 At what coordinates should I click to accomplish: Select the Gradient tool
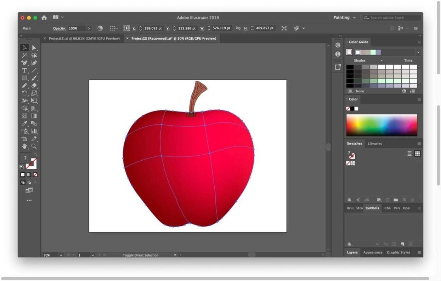tap(34, 116)
